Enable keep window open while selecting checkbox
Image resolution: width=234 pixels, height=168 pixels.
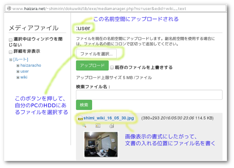click(11, 39)
